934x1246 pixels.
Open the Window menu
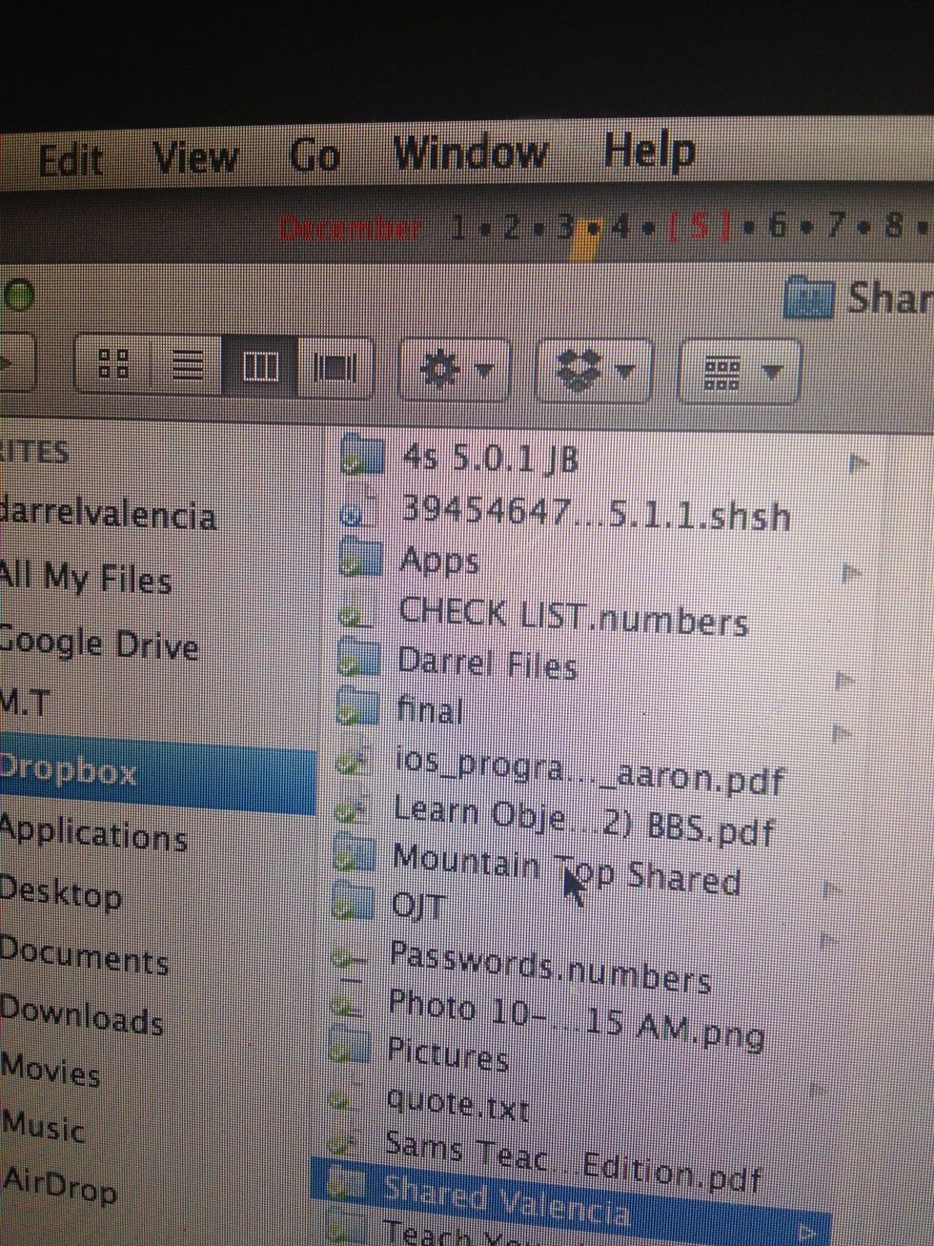click(471, 153)
